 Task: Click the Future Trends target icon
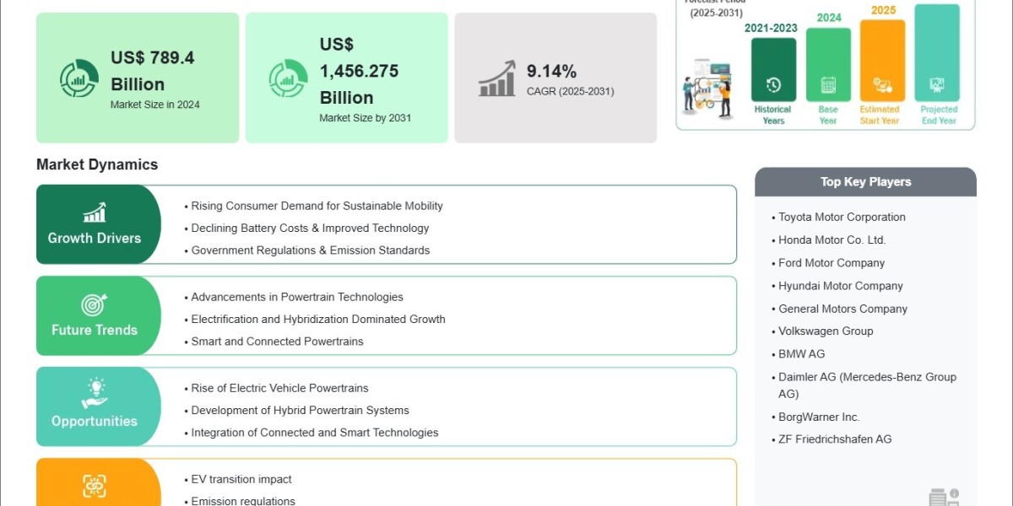94,304
